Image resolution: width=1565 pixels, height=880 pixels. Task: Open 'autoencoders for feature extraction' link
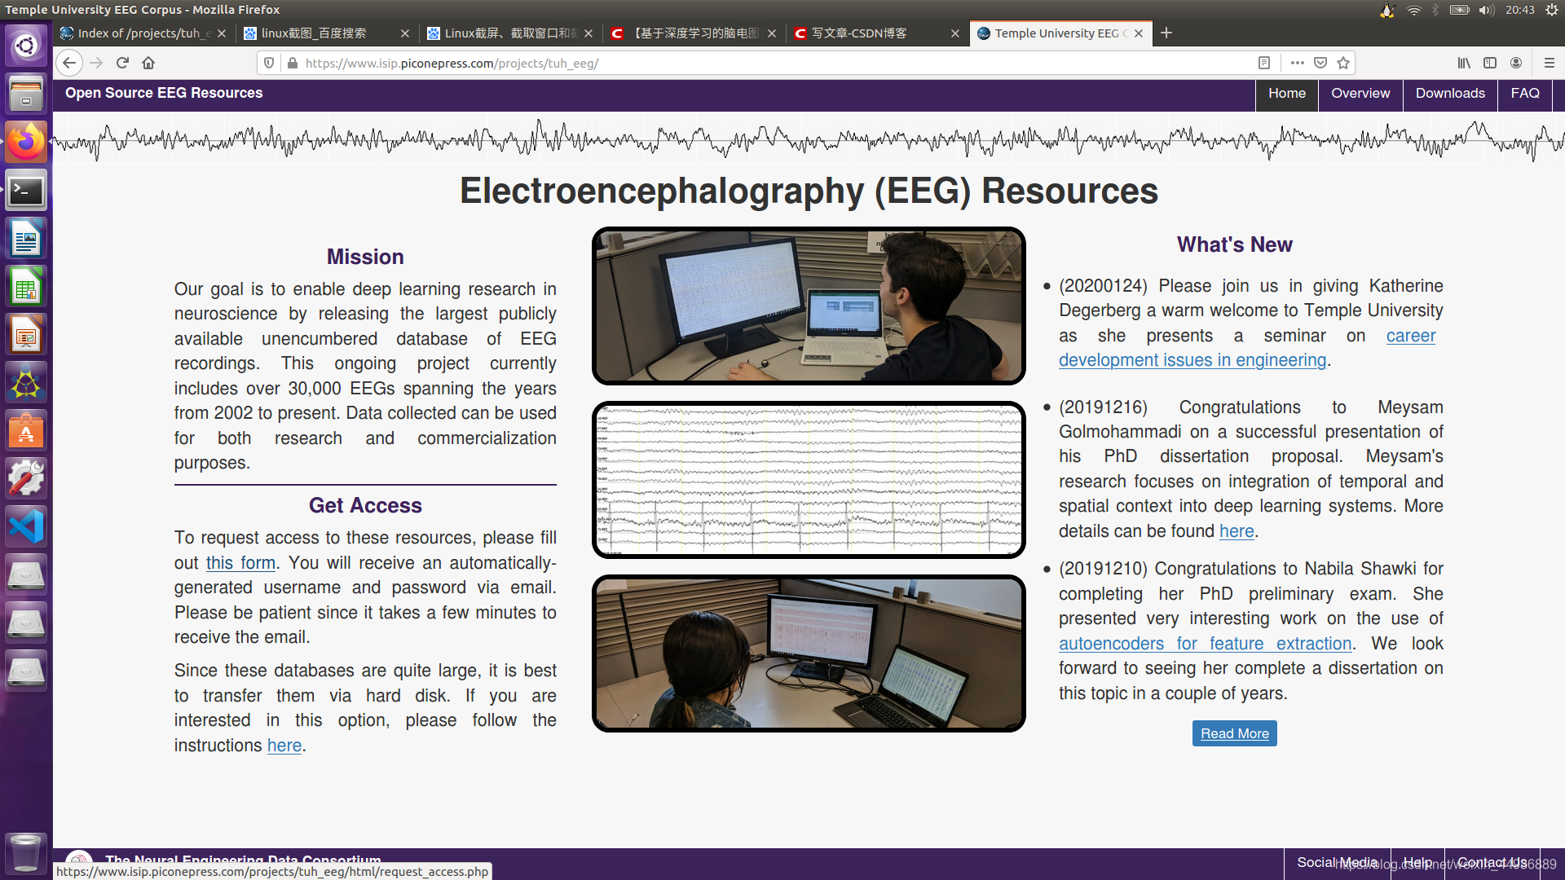(1205, 644)
